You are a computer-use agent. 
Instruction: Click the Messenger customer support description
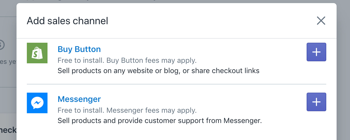(x=160, y=120)
